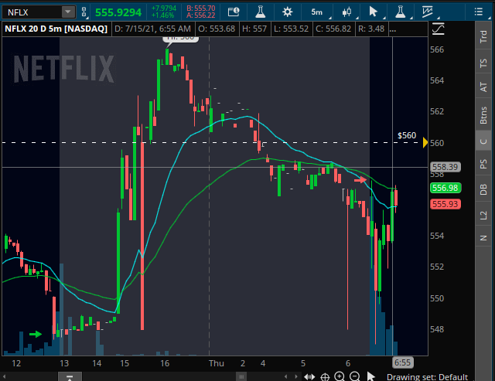Open the Drawing set: Default selector
This screenshot has width=495, height=381.
coord(427,377)
